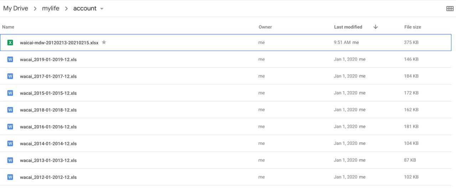The height and width of the screenshot is (193, 456).
Task: Click Word icon beside wacai_2016-01-2016-12.xls
Action: point(10,127)
